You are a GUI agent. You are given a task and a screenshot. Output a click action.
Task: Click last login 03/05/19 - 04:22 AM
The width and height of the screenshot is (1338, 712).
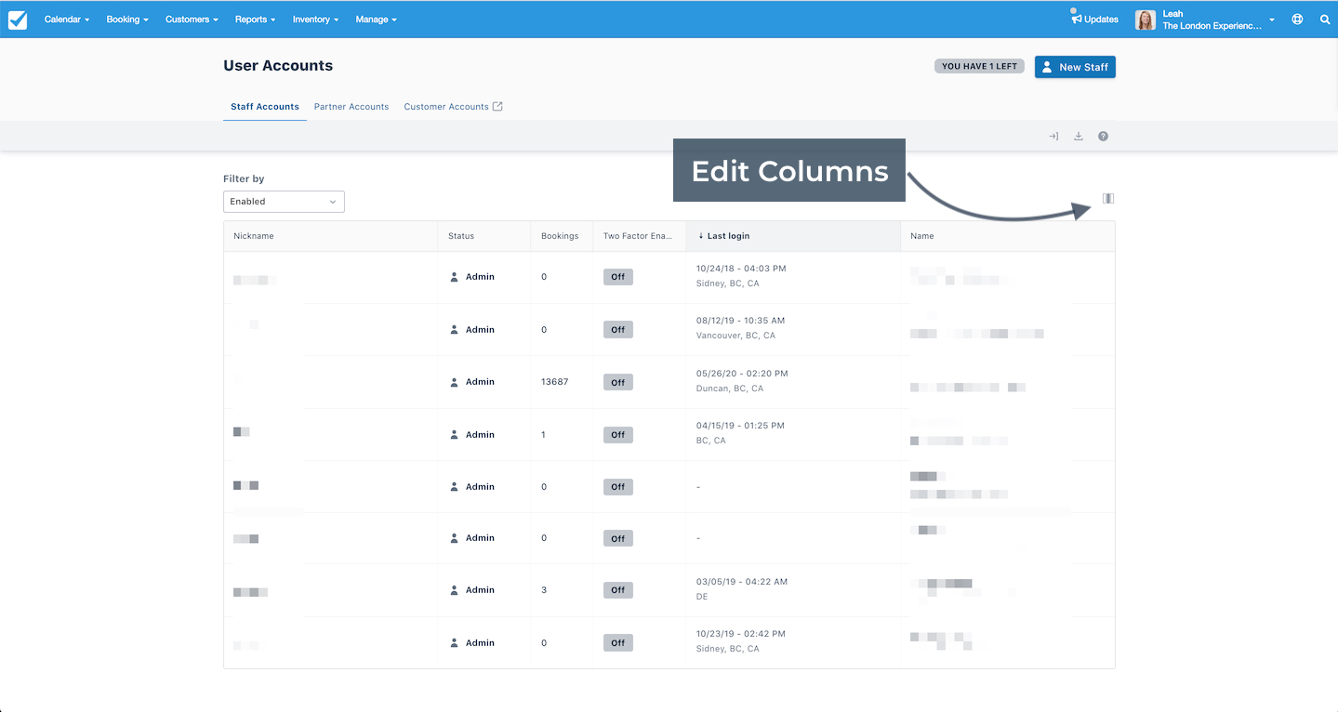pos(742,582)
